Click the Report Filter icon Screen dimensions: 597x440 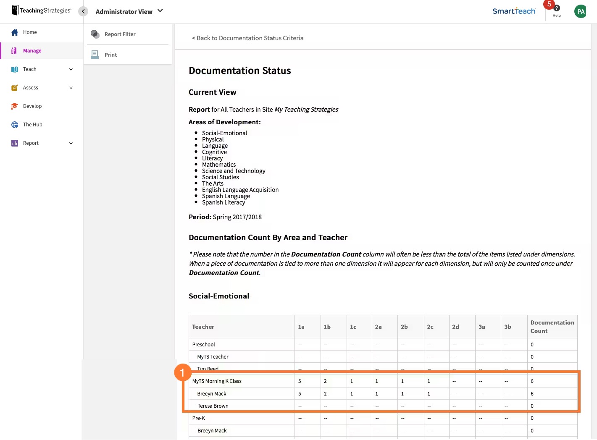click(x=95, y=34)
